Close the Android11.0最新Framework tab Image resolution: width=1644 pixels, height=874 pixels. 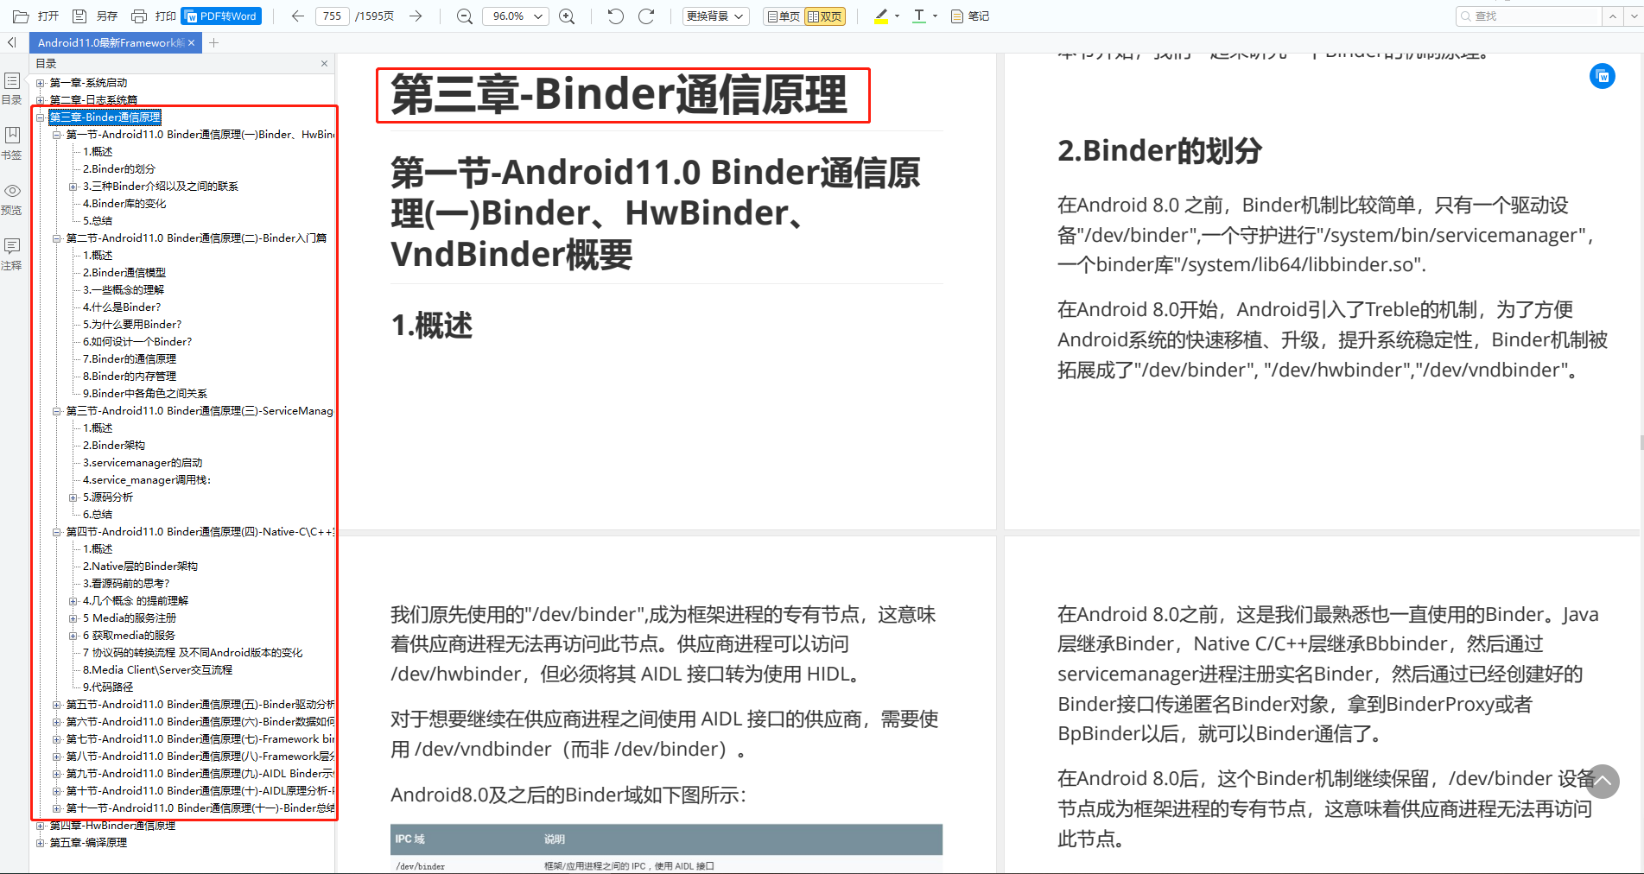click(x=192, y=42)
